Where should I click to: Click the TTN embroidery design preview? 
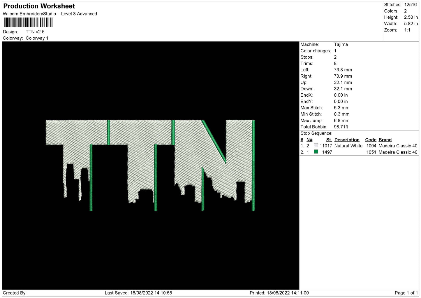(150, 165)
